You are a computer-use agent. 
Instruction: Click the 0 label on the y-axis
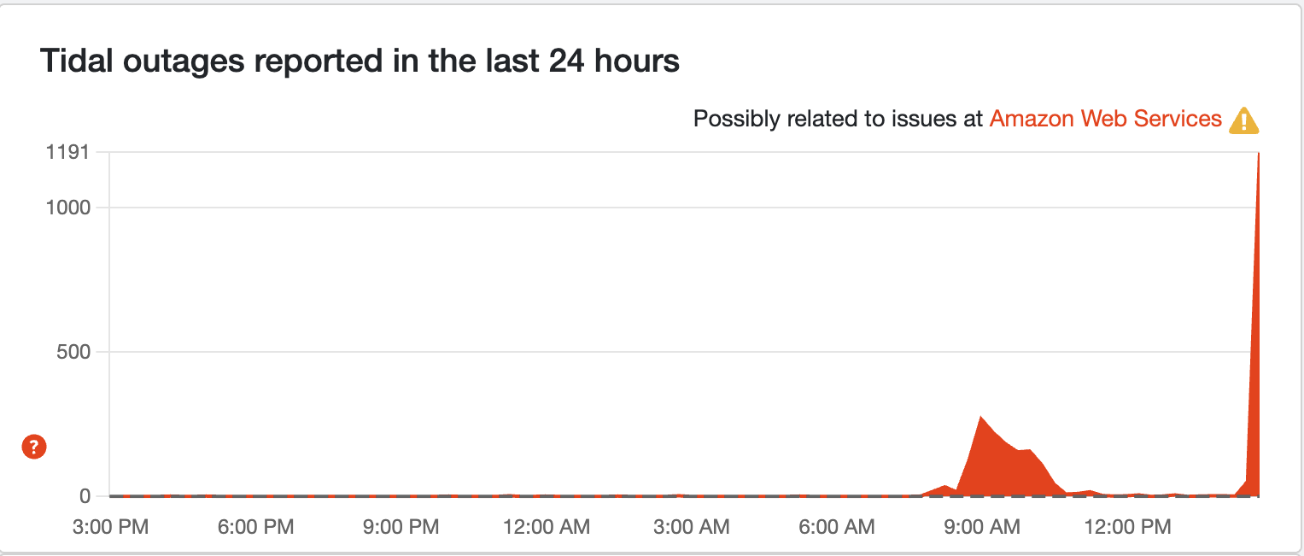pyautogui.click(x=85, y=496)
